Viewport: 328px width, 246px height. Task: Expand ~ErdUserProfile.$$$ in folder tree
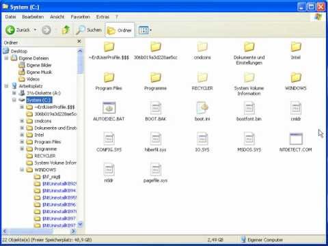pyautogui.click(x=22, y=107)
